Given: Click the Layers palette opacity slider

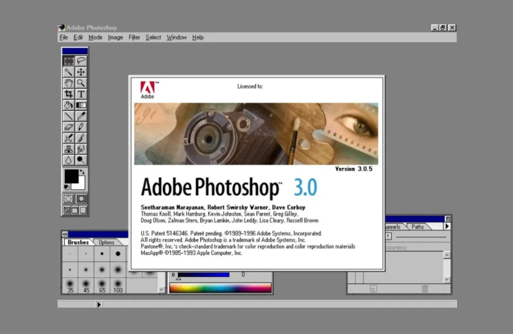Looking at the screenshot, I should (421, 237).
